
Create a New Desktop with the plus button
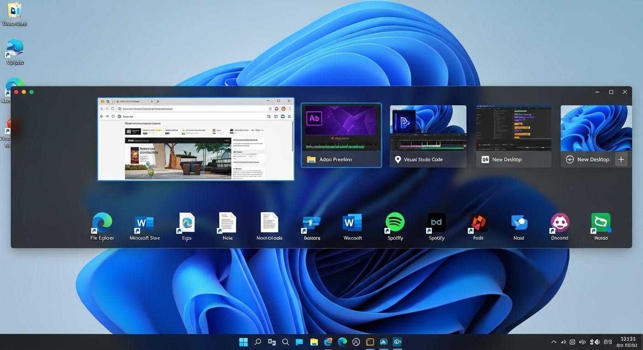(621, 159)
